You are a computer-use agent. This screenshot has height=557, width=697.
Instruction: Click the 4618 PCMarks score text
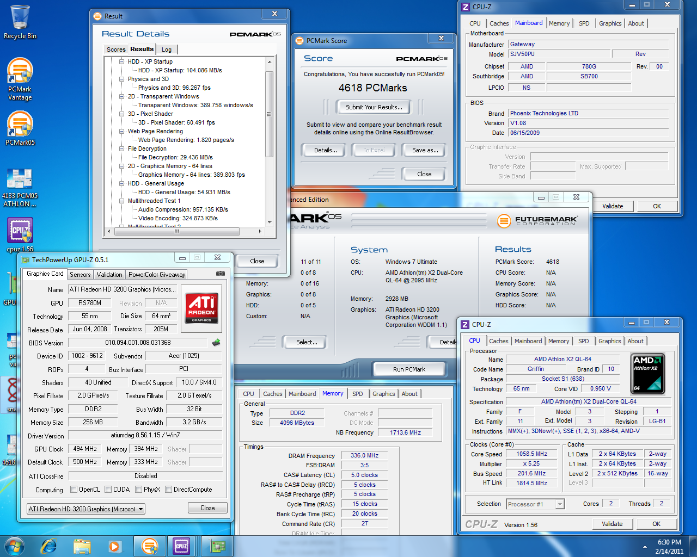[x=372, y=88]
